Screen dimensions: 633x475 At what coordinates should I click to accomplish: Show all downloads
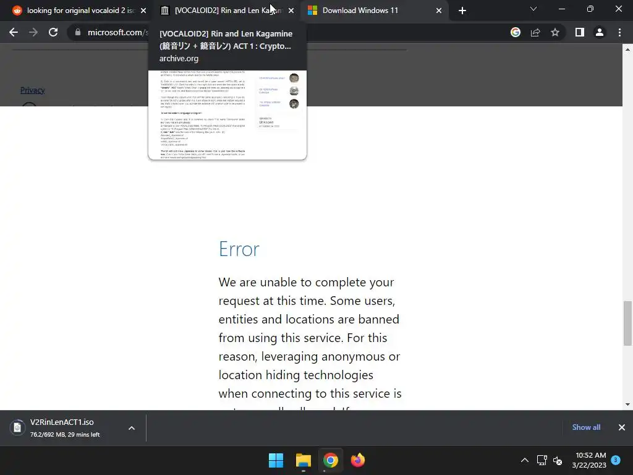tap(586, 427)
